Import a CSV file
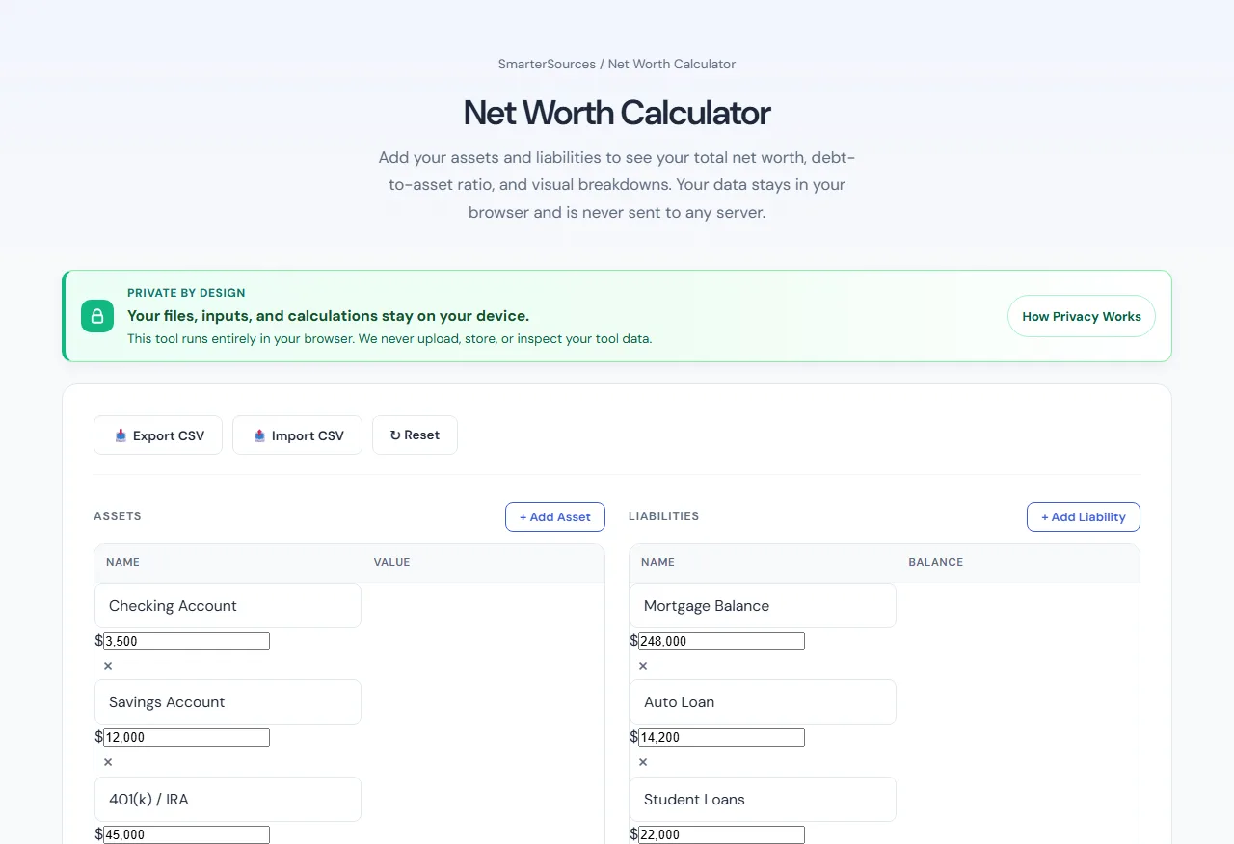1234x844 pixels. click(297, 435)
